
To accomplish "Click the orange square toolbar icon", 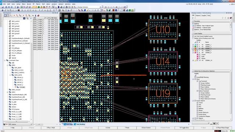I will click(113, 10).
